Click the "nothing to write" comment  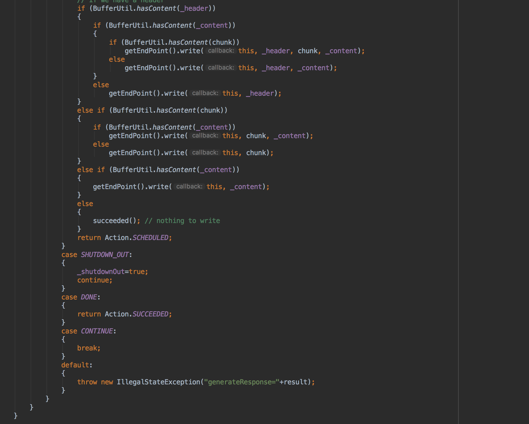point(182,221)
